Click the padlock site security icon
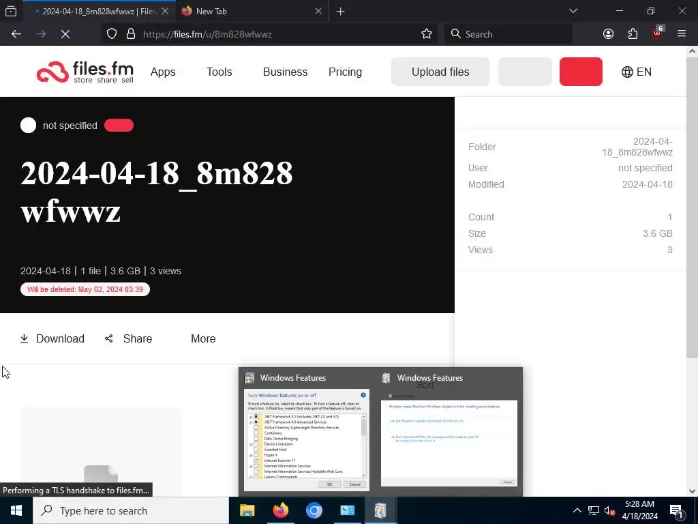The height and width of the screenshot is (524, 698). point(131,34)
